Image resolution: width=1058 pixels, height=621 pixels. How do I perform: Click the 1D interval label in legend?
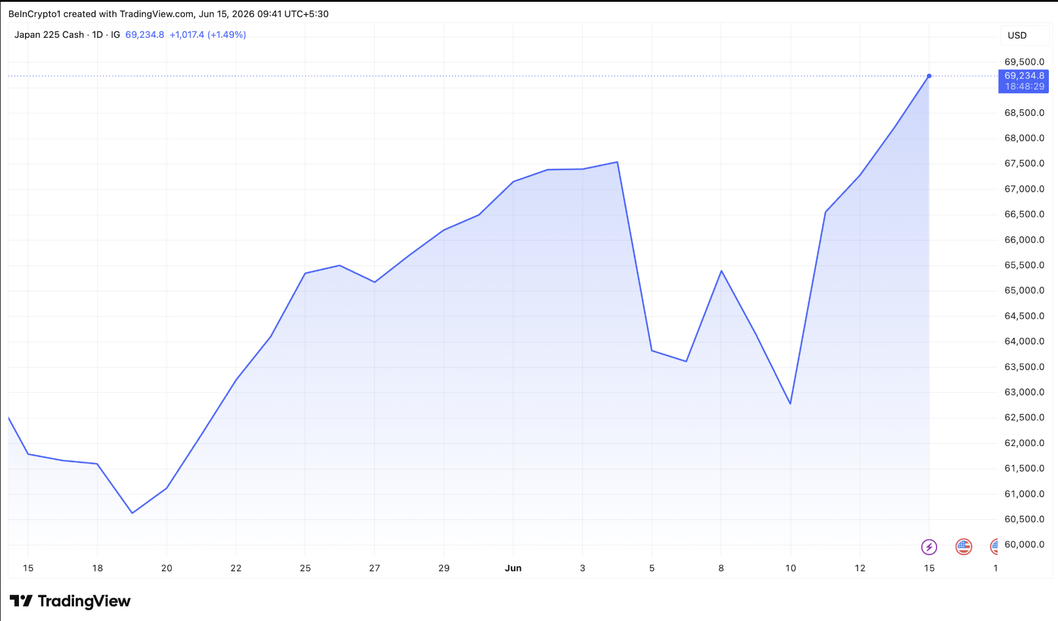[98, 35]
